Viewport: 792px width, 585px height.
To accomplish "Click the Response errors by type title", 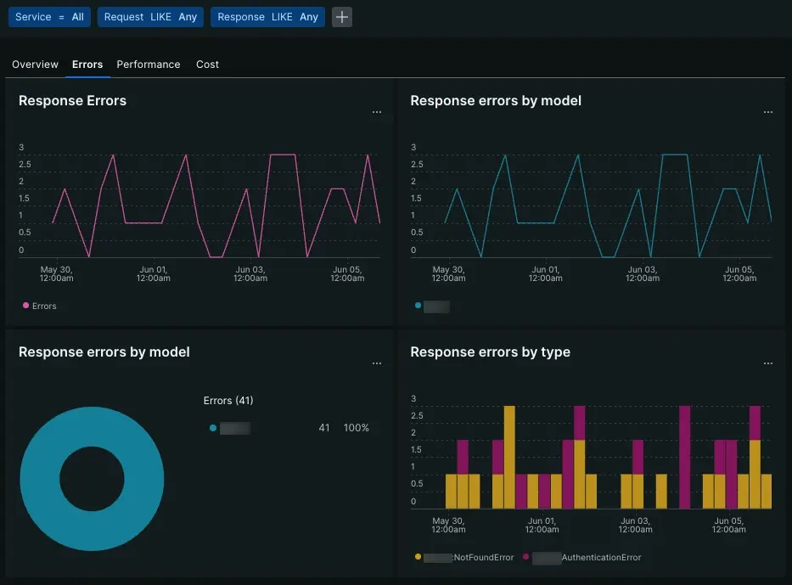I will pyautogui.click(x=490, y=352).
